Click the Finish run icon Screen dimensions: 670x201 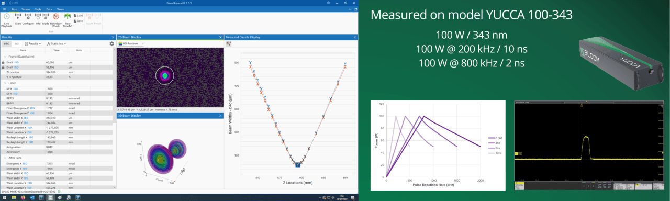click(97, 19)
